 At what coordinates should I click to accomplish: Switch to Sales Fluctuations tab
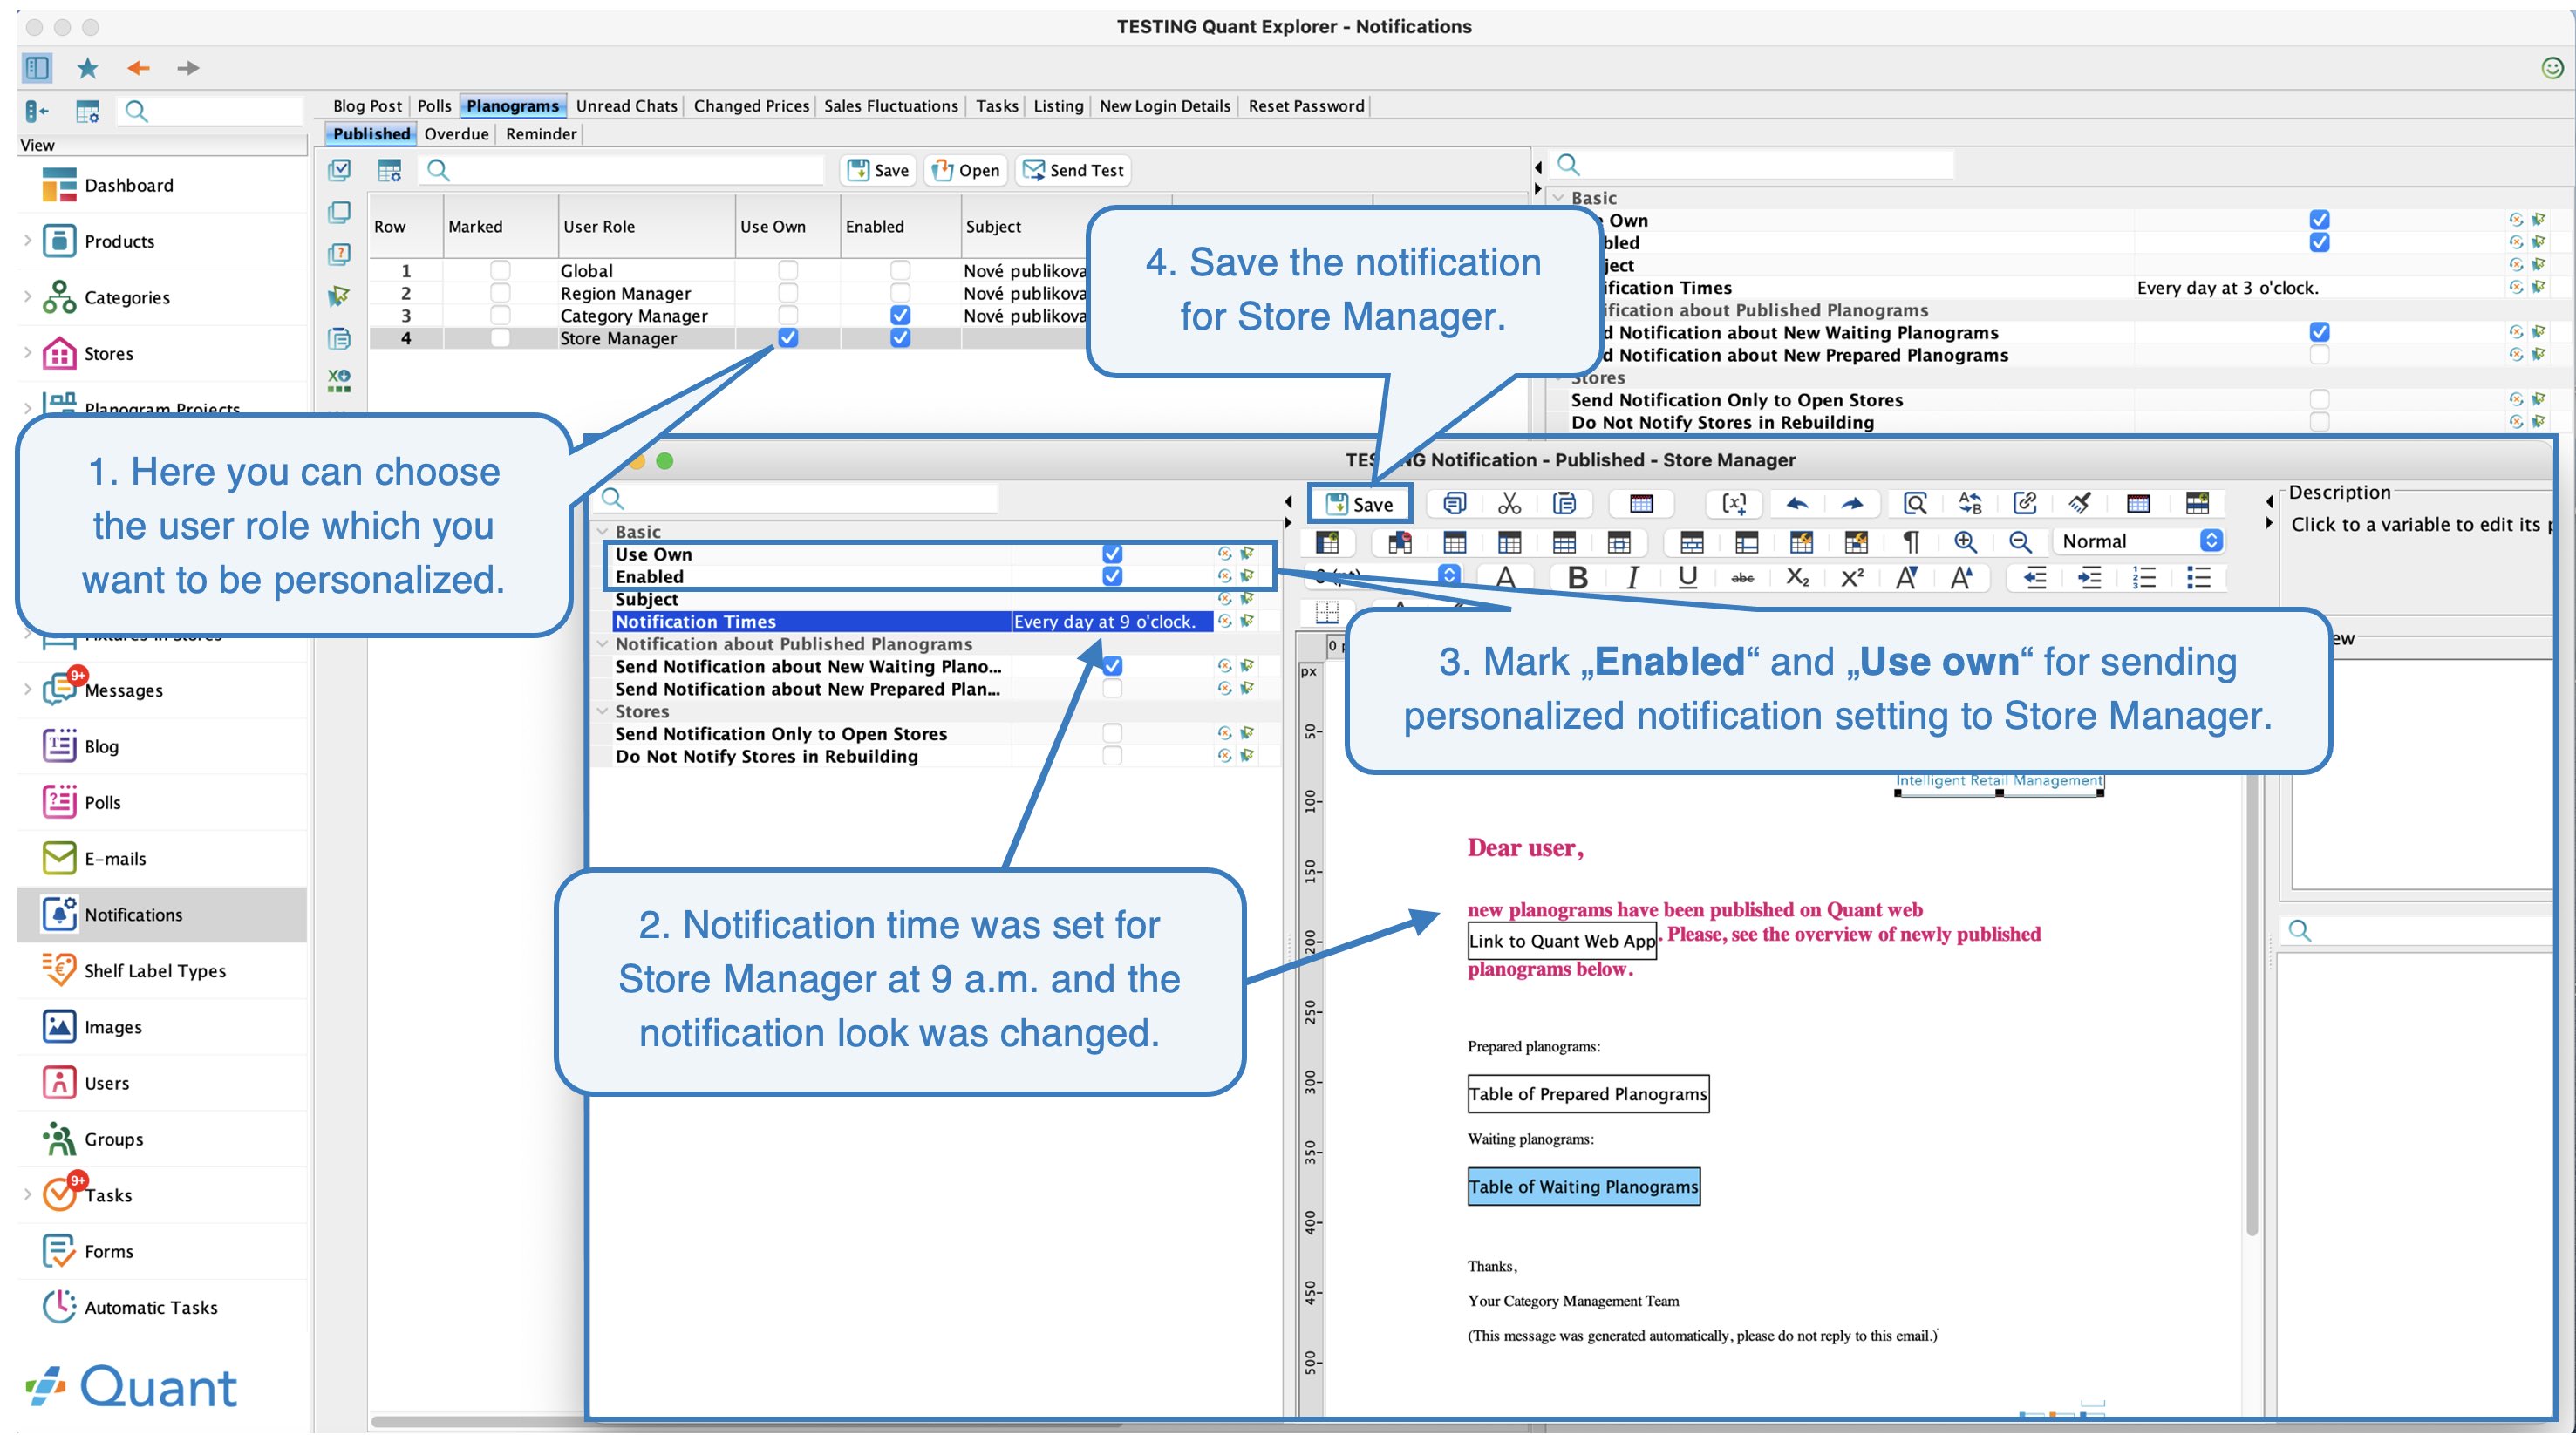point(891,106)
